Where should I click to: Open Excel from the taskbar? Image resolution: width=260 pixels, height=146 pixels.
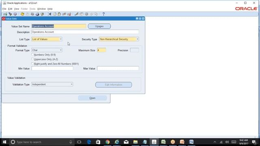click(163, 142)
